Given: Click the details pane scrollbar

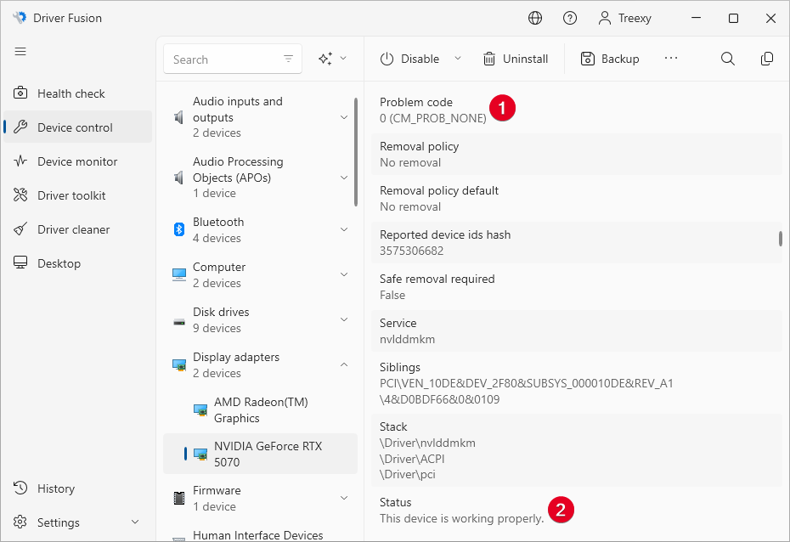Looking at the screenshot, I should click(x=781, y=238).
